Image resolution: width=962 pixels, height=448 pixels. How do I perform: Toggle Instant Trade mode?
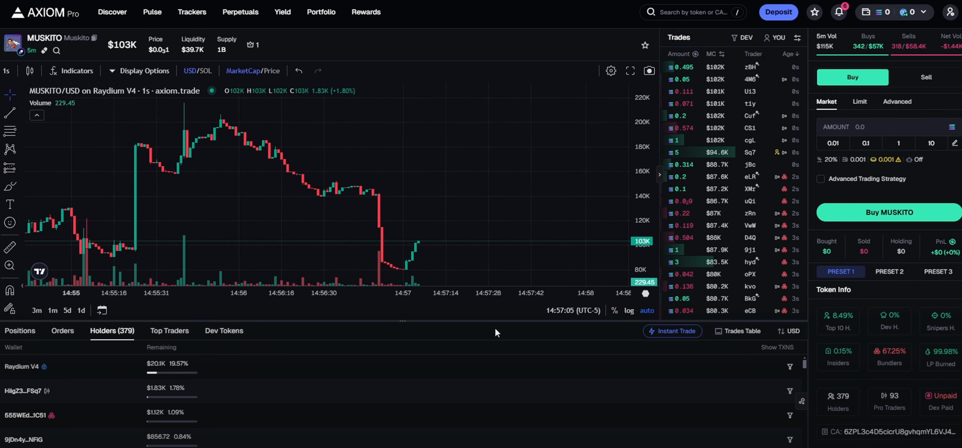[672, 331]
